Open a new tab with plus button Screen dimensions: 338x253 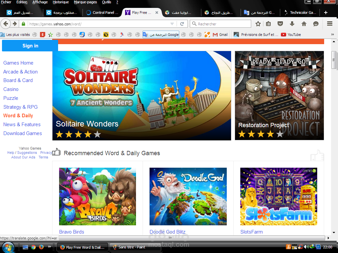pos(326,13)
